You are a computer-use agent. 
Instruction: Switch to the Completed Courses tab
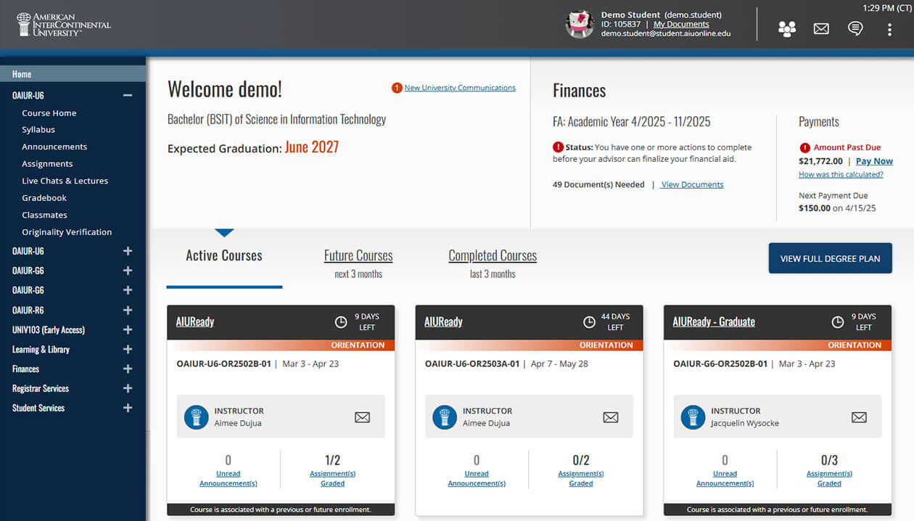493,256
